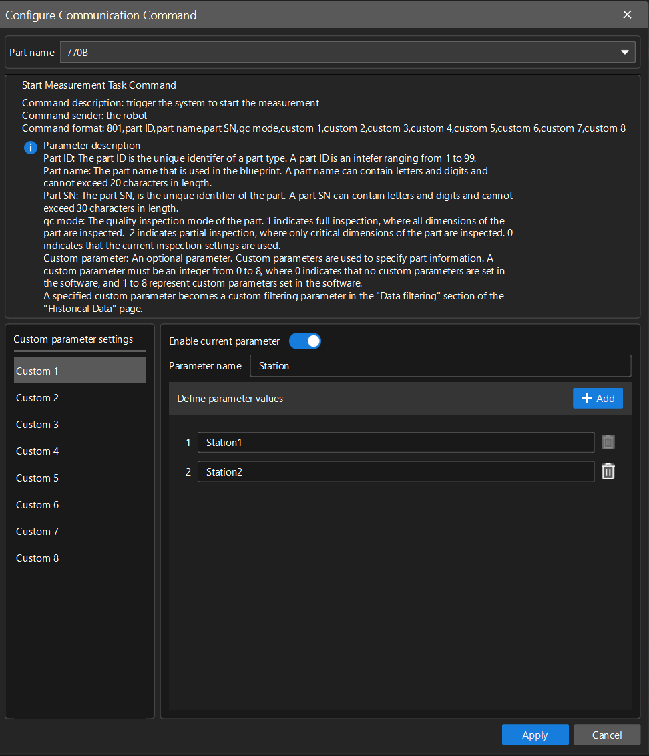The height and width of the screenshot is (756, 649).
Task: Delete Station2 using its trash icon
Action: [x=608, y=471]
